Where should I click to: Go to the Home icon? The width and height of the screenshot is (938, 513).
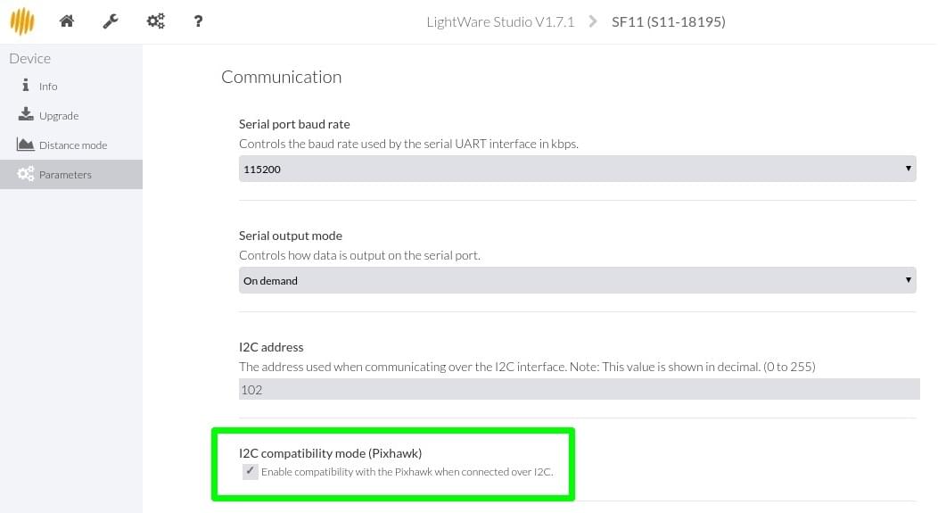pos(67,21)
